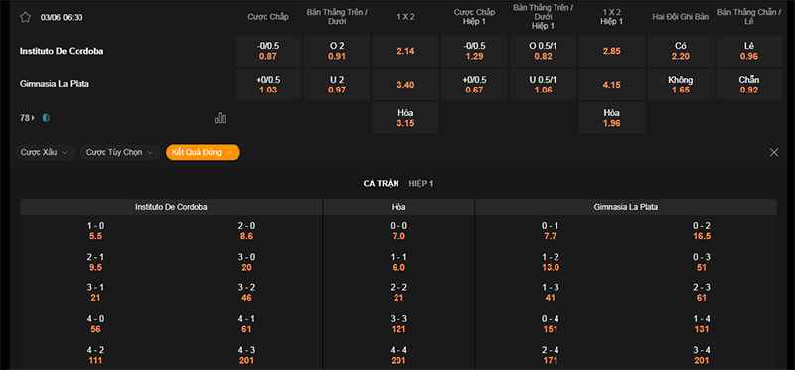Viewport: 795px width, 370px height.
Task: Open the teal live info icon
Action: click(x=46, y=118)
